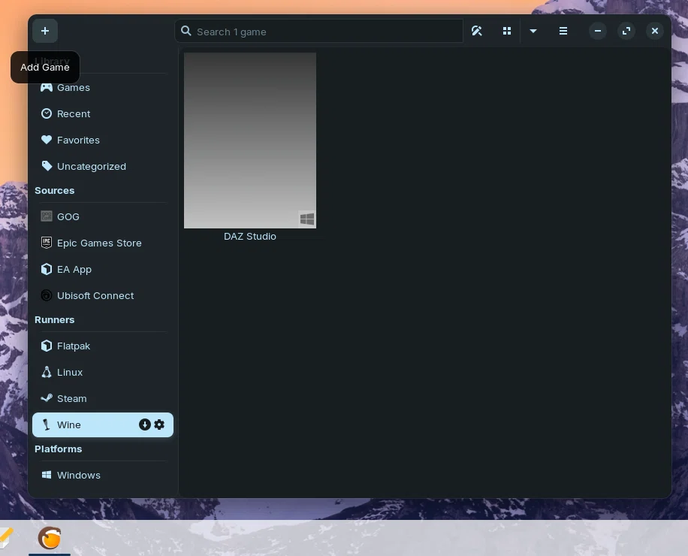The image size is (688, 556).
Task: Open the notes app taskbar icon
Action: (5, 539)
